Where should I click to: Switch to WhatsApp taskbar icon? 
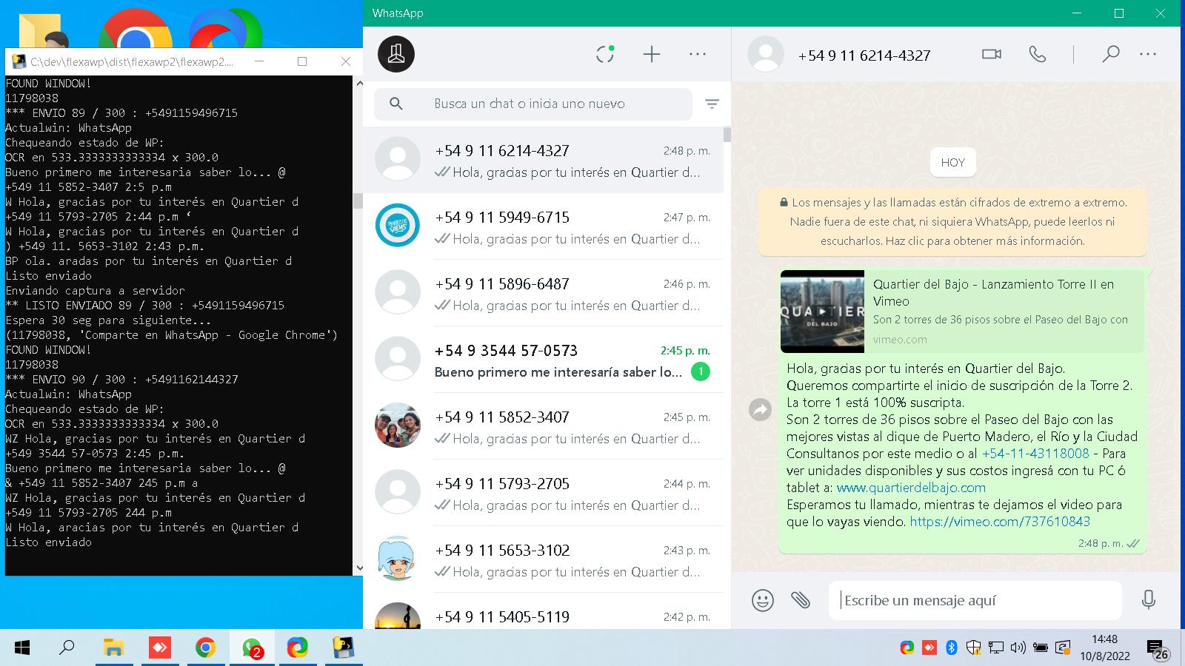pyautogui.click(x=252, y=648)
